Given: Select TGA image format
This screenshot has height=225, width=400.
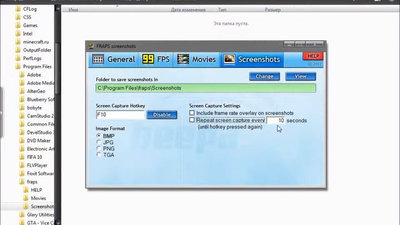Looking at the screenshot, I should (99, 154).
